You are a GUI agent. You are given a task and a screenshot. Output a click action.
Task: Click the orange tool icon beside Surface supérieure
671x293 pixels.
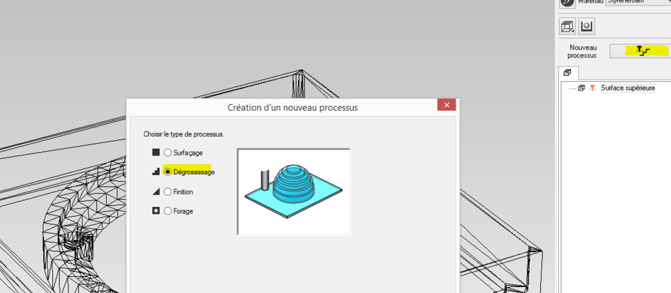[592, 88]
